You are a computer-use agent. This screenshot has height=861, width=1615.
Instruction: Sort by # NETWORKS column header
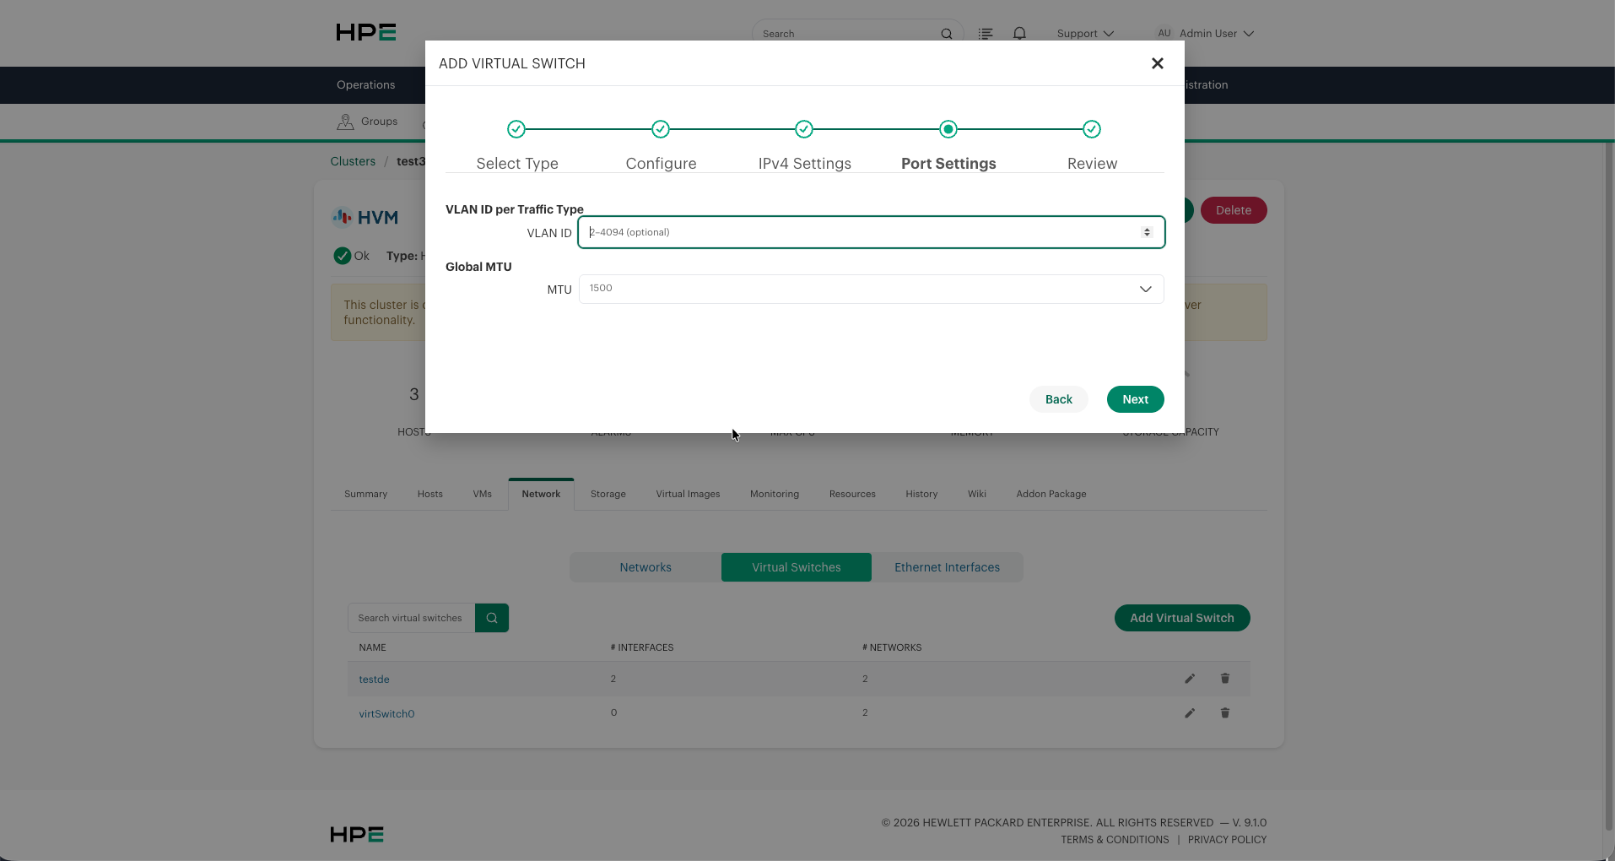click(x=891, y=647)
